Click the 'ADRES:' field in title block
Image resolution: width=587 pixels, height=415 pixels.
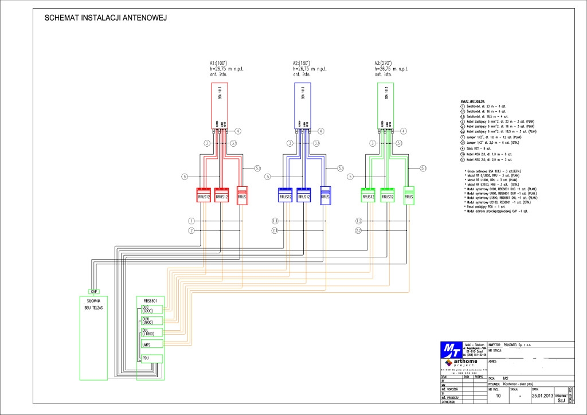[x=531, y=367]
